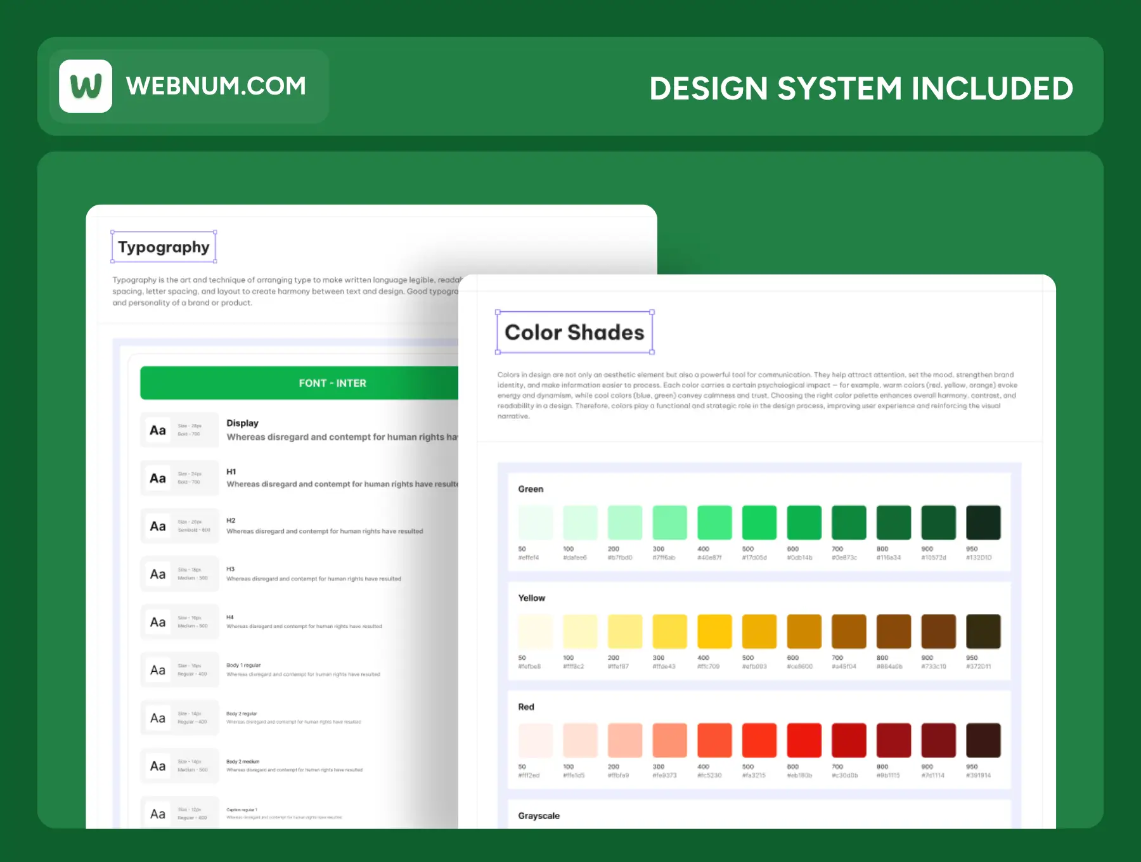Click the Aa icon beside H3 style

(158, 574)
